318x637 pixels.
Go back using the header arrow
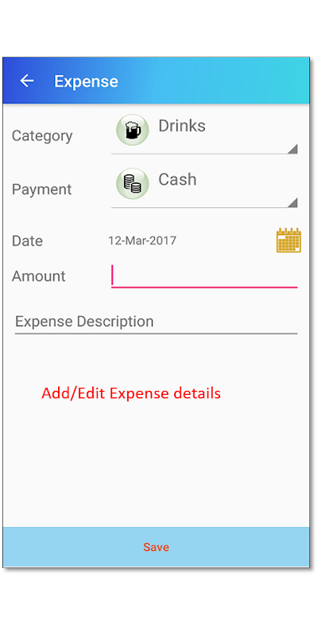click(27, 81)
